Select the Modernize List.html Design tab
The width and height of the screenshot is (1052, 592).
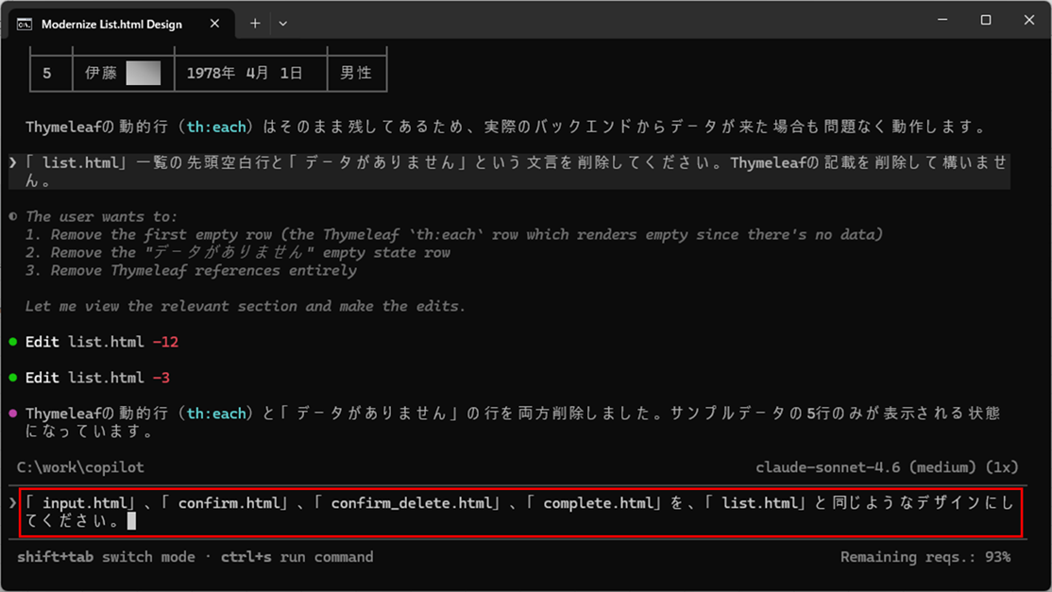click(111, 24)
